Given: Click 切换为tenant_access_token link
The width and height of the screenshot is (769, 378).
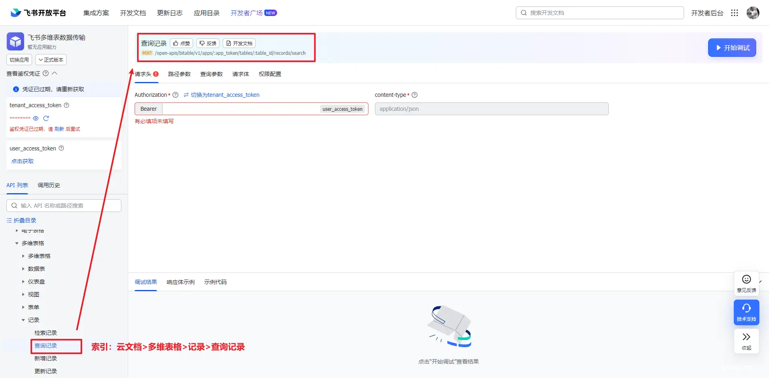Looking at the screenshot, I should pos(221,95).
